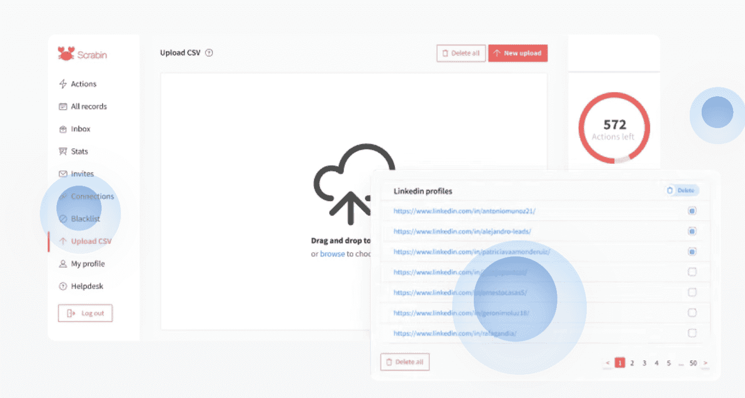This screenshot has height=398, width=745.
Task: Click the 572 Actions left progress ring
Action: pos(614,128)
